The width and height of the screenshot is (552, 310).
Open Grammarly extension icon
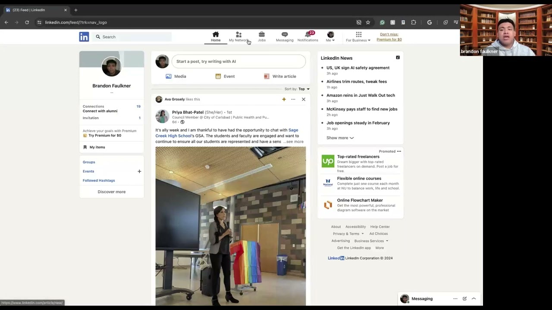382,22
